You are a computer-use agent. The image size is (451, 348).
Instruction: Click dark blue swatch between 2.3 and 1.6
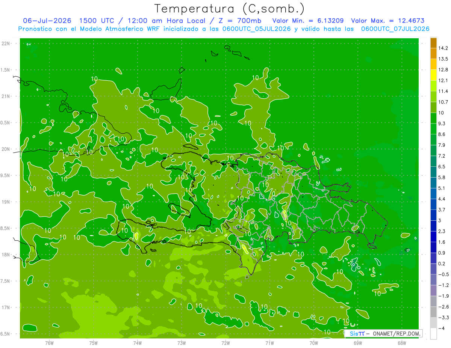[433, 237]
